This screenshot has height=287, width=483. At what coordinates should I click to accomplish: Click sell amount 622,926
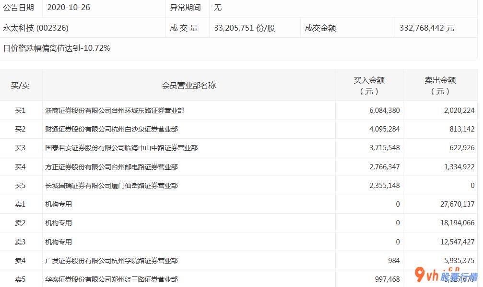click(462, 148)
